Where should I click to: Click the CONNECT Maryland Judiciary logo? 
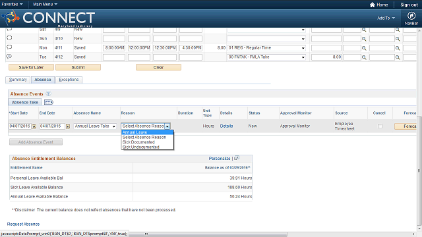pyautogui.click(x=48, y=18)
